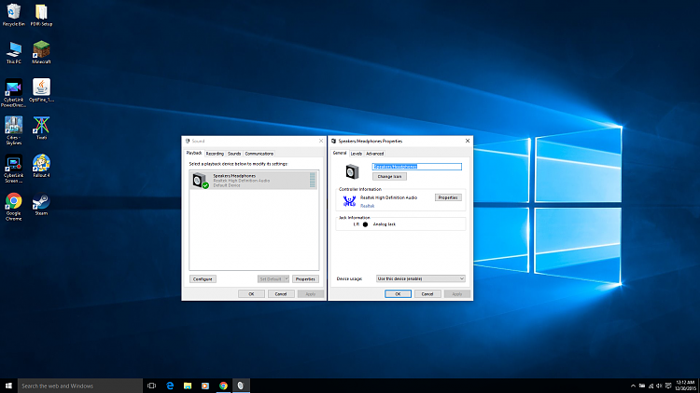This screenshot has height=393, width=700.
Task: Click Cancel in the Sound window
Action: (x=281, y=294)
